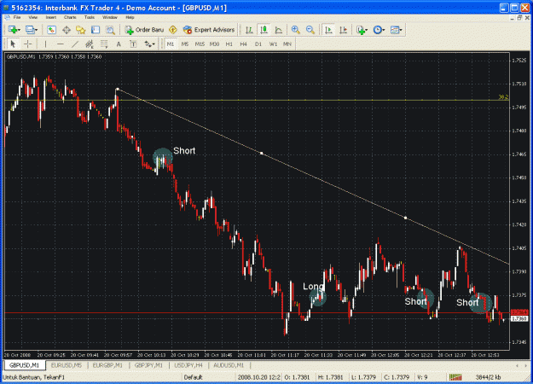Open the Charts menu

pos(70,17)
